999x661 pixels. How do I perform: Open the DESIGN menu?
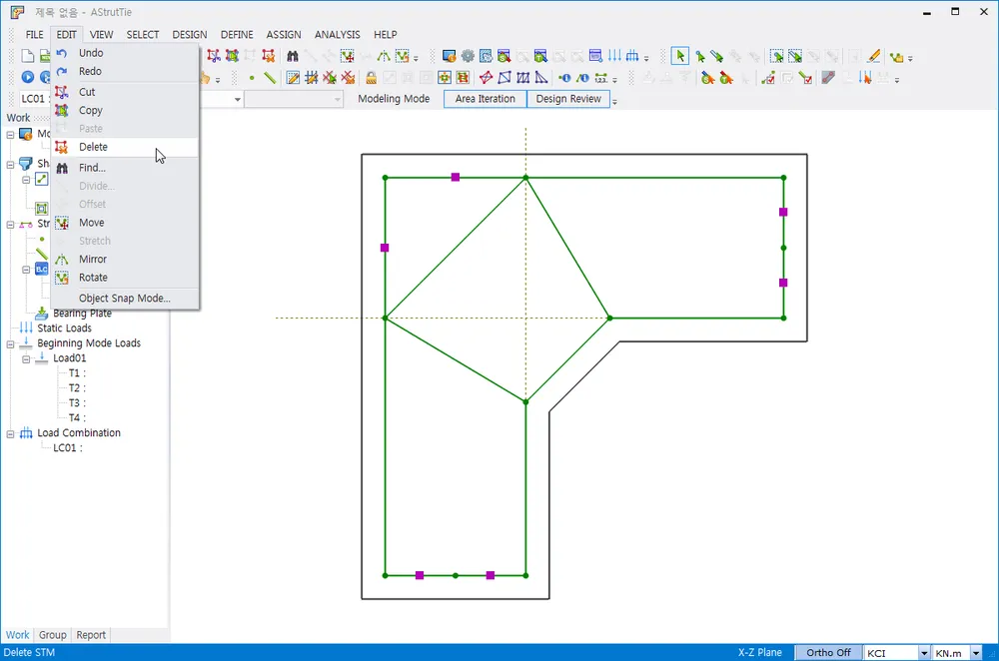pos(189,34)
